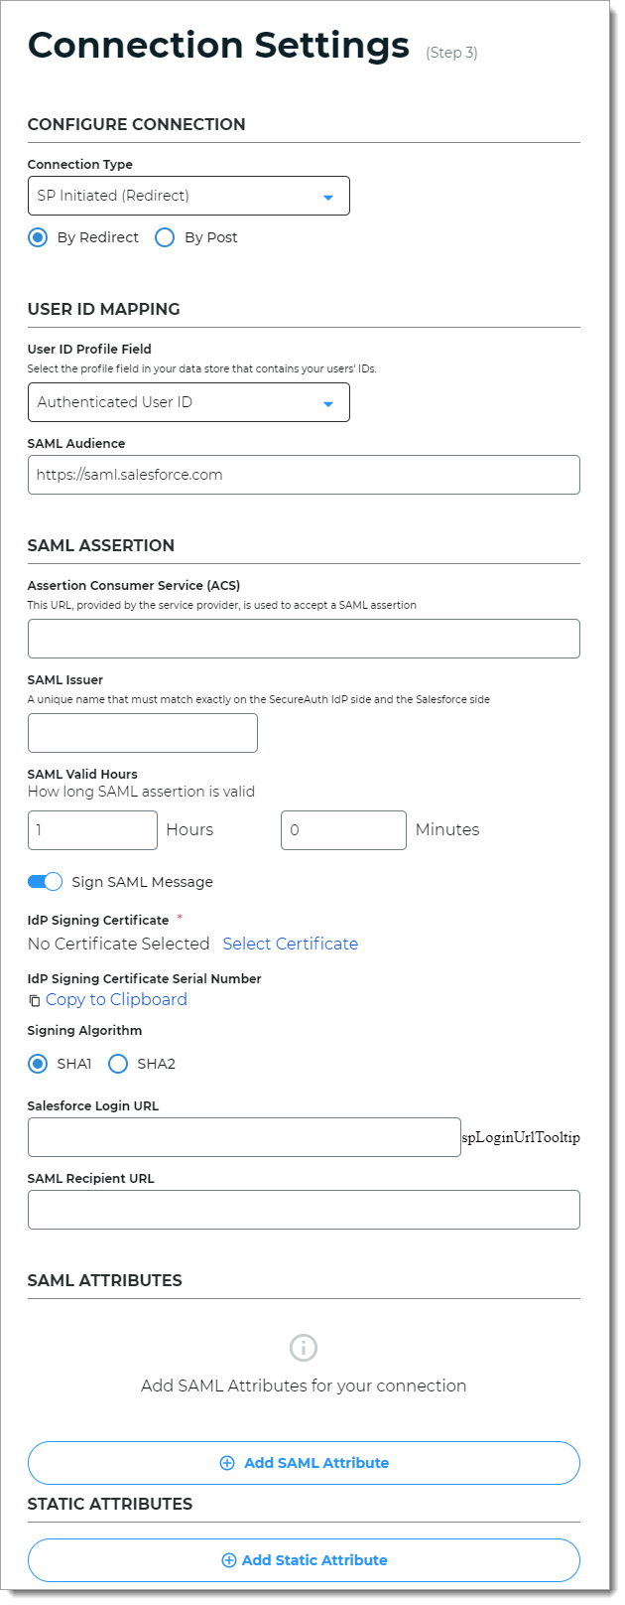
Task: Click the Authenticated User ID dropdown arrow
Action: point(328,404)
